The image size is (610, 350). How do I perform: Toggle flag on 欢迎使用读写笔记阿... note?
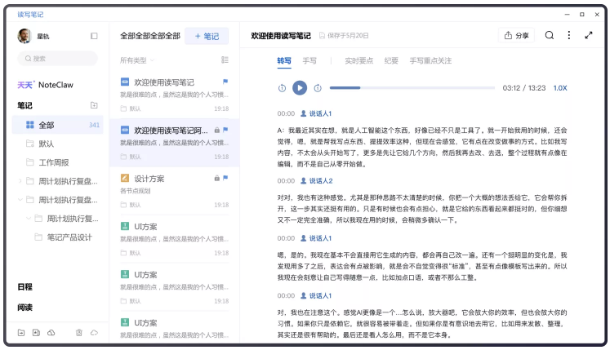click(225, 130)
